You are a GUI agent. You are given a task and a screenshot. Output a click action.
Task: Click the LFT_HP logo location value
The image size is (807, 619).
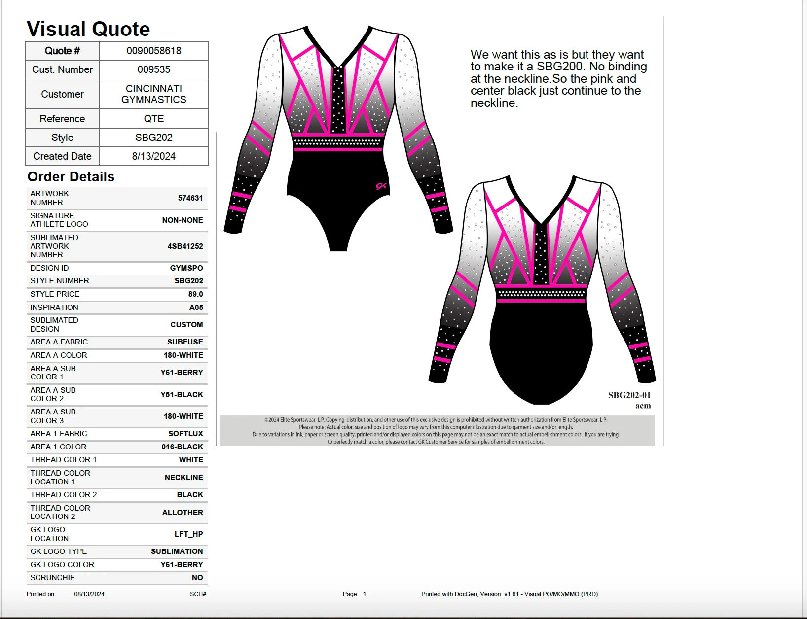click(x=188, y=534)
